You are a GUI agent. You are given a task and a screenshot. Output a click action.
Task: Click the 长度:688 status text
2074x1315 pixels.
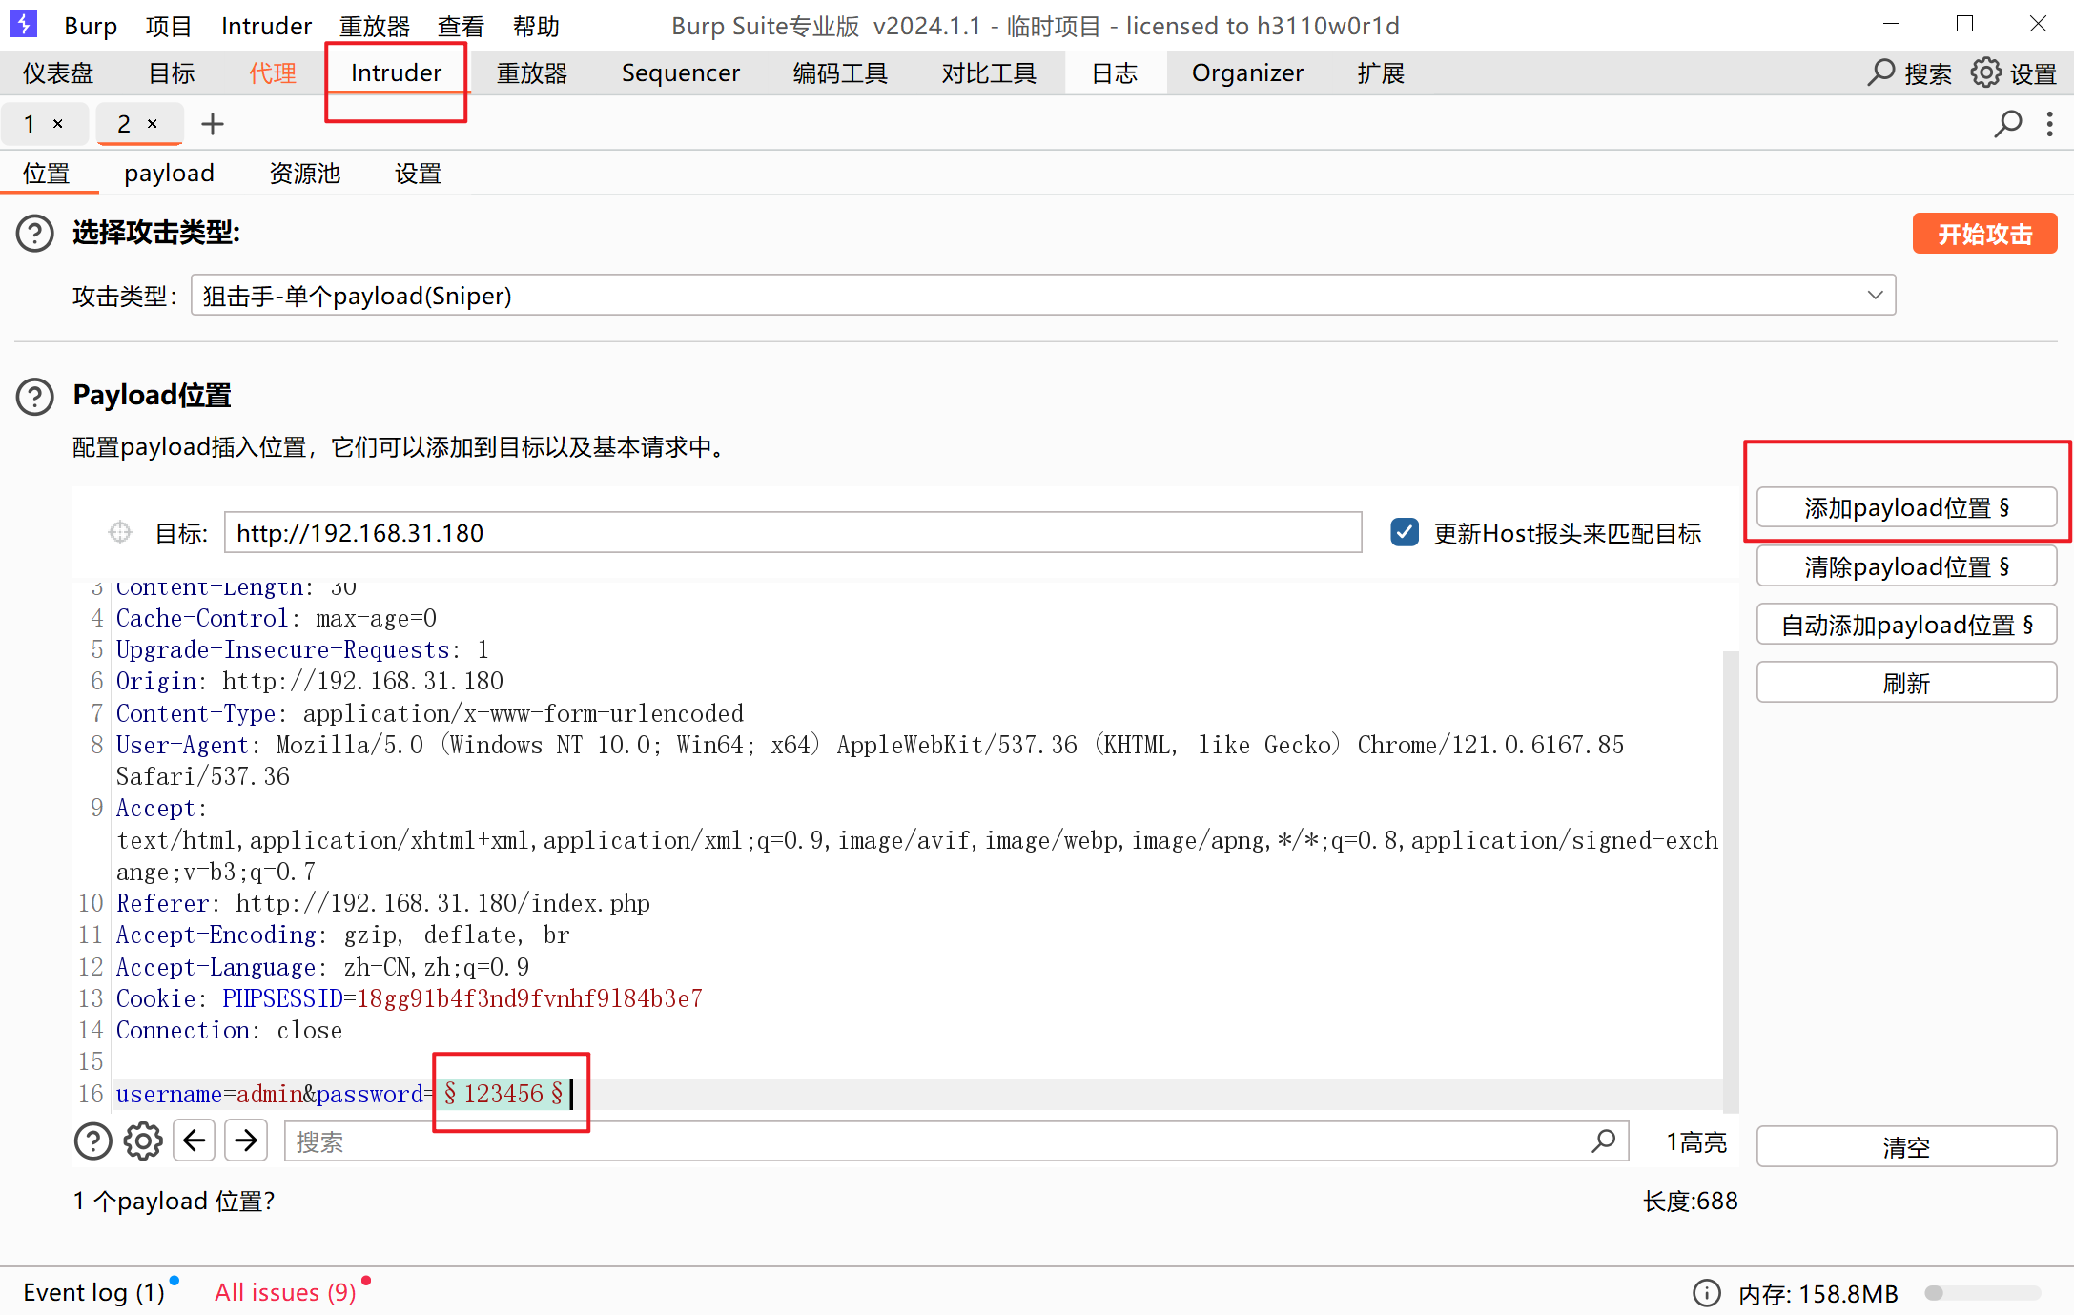pos(1691,1202)
